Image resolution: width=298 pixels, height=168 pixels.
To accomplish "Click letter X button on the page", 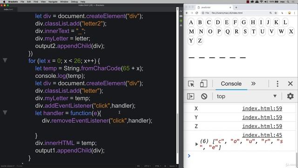I will pyautogui.click(x=291, y=31).
